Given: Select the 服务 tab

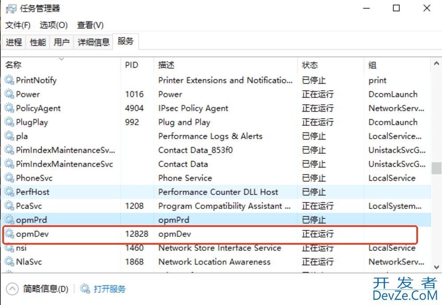Looking at the screenshot, I should pos(125,41).
